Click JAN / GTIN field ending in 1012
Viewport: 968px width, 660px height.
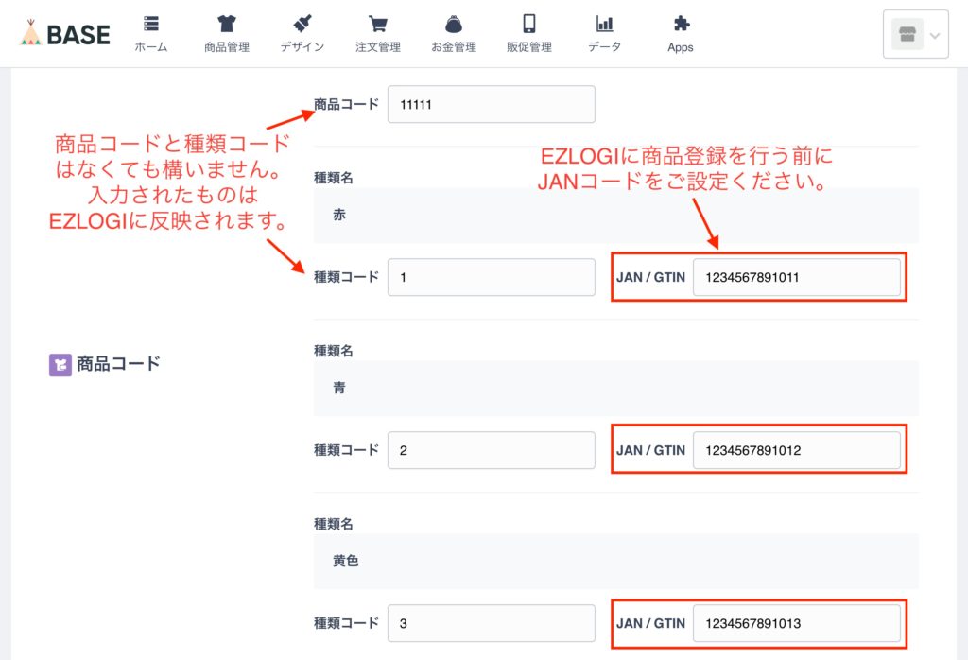[x=796, y=450]
